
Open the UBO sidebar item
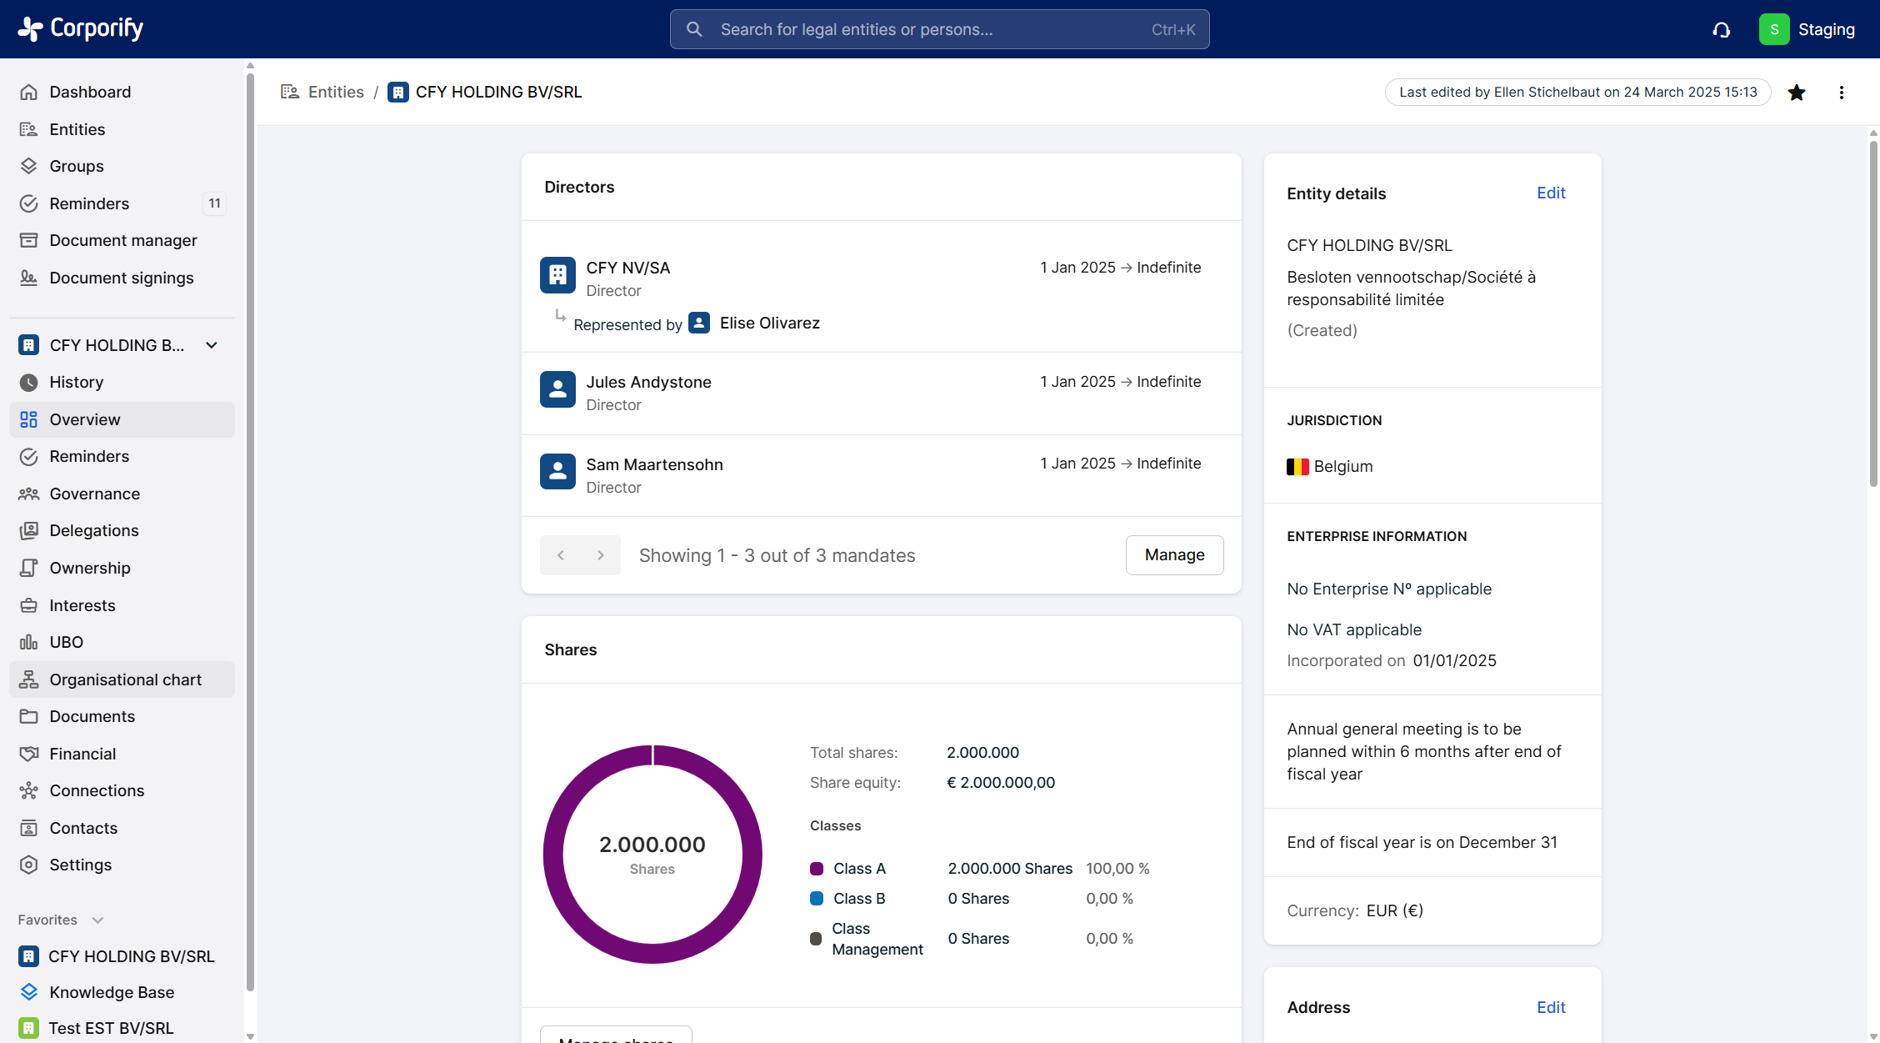[66, 642]
